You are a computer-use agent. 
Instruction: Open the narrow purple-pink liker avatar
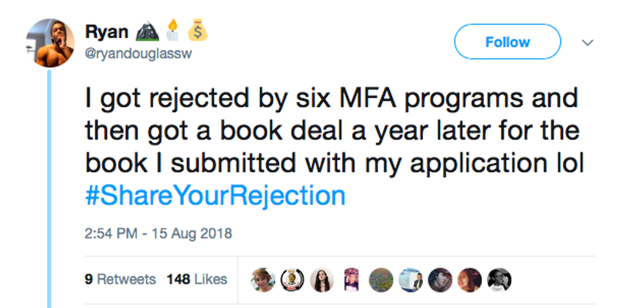tap(351, 280)
